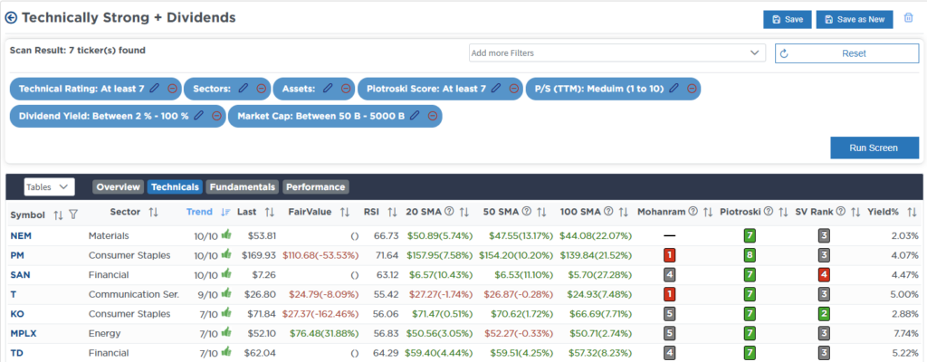Sort by the Symbol column arrows

click(x=58, y=214)
